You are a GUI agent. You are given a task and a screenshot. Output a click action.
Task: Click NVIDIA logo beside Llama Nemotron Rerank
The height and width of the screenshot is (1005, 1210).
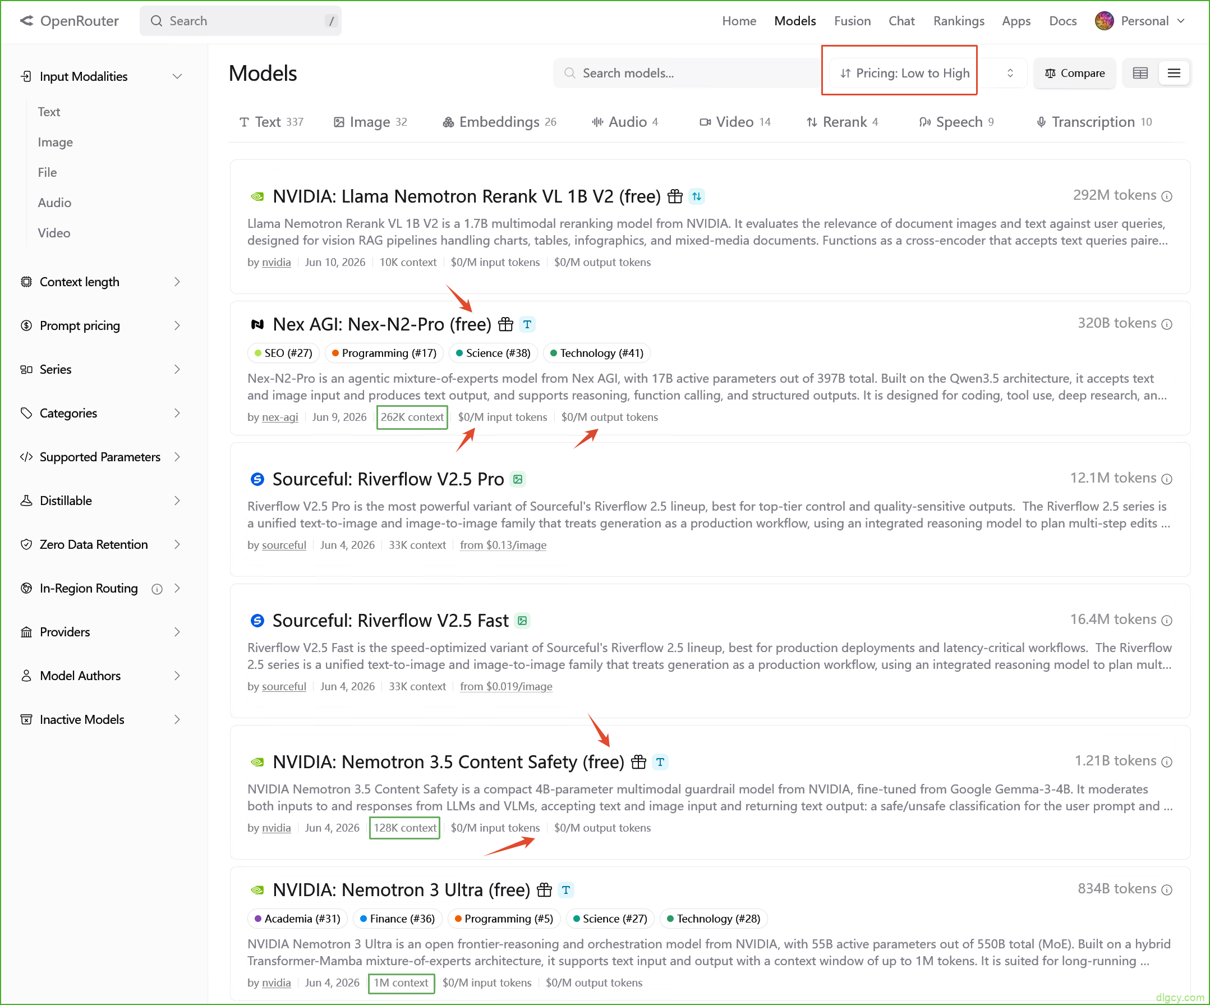(257, 196)
